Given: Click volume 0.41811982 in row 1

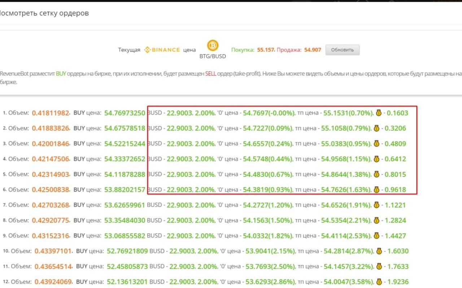Looking at the screenshot, I should pos(51,113).
